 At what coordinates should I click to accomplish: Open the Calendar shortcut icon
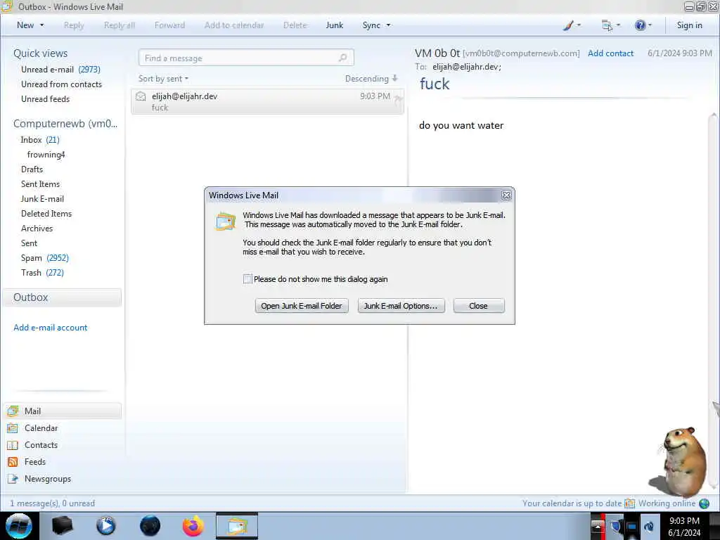click(x=13, y=428)
